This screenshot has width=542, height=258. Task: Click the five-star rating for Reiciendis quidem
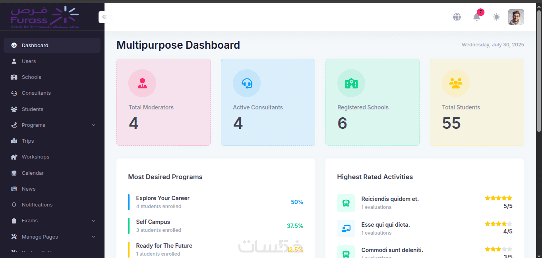point(499,198)
